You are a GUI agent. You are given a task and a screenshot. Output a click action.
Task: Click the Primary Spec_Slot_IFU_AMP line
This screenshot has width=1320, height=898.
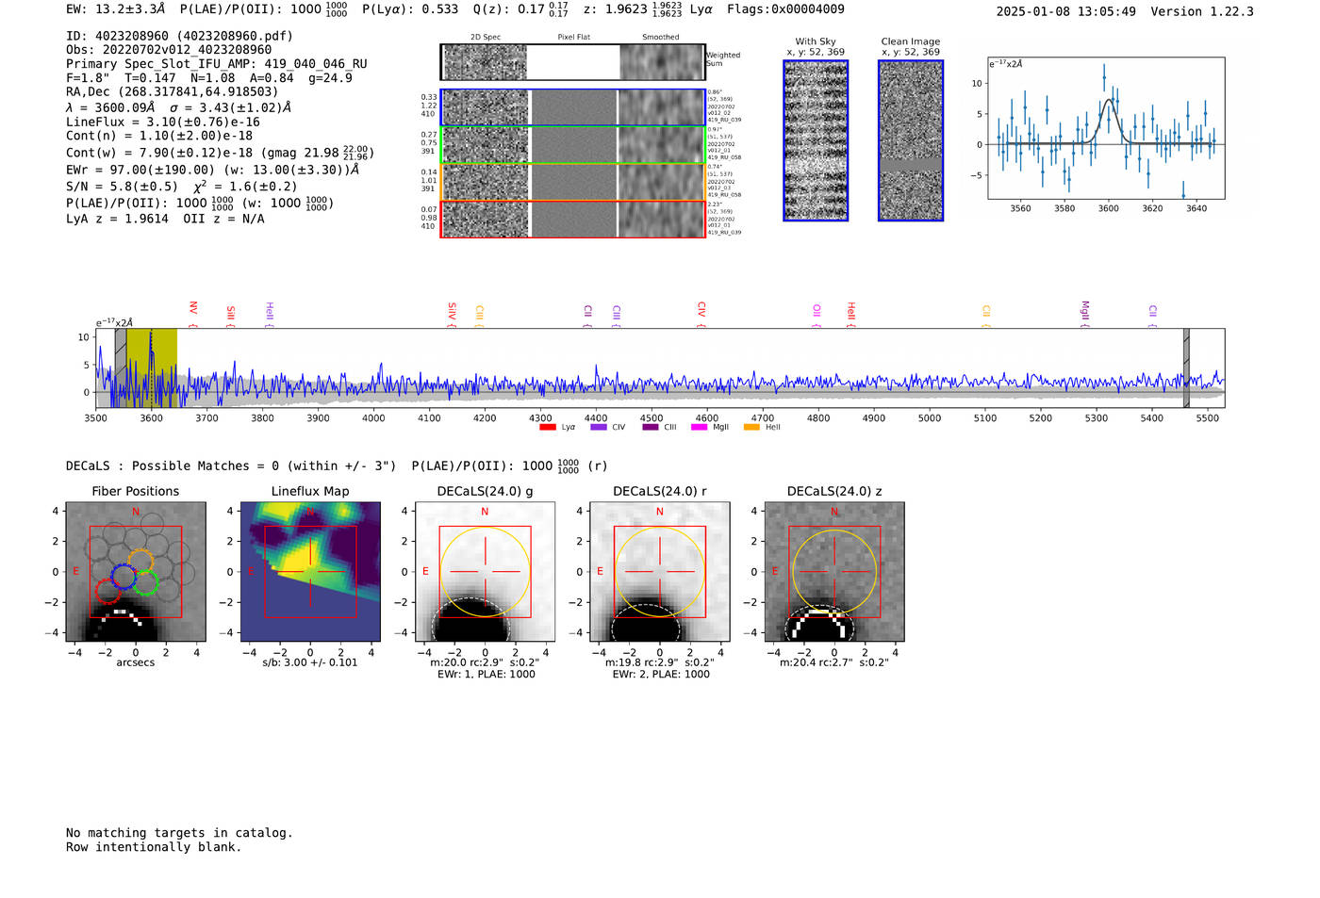point(217,64)
